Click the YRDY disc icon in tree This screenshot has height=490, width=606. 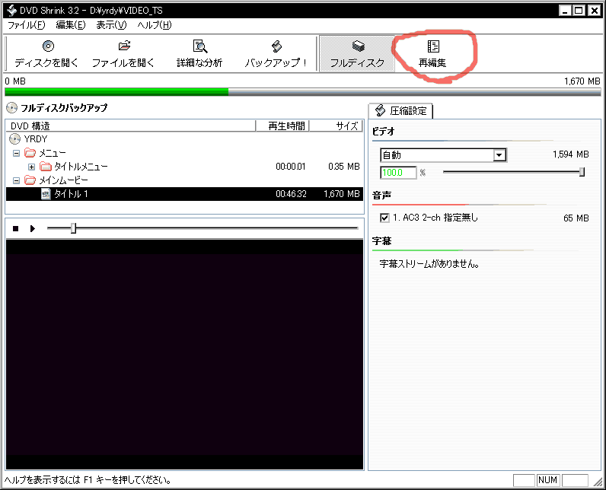[14, 138]
